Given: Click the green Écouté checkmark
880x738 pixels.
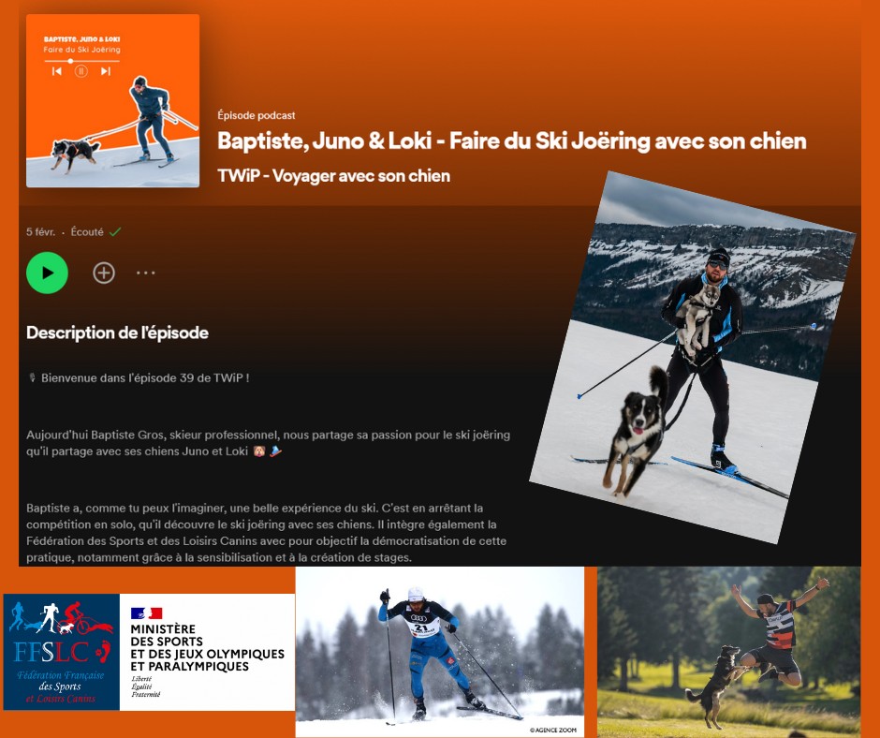Looking at the screenshot, I should pos(115,232).
